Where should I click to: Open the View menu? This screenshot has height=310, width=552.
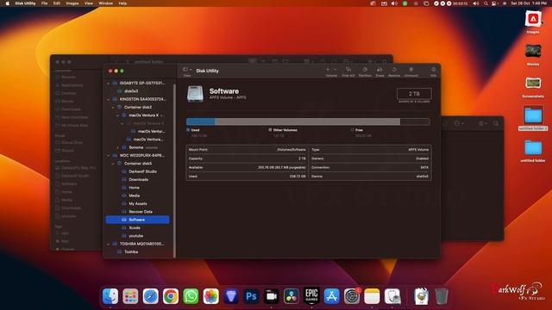[x=88, y=3]
